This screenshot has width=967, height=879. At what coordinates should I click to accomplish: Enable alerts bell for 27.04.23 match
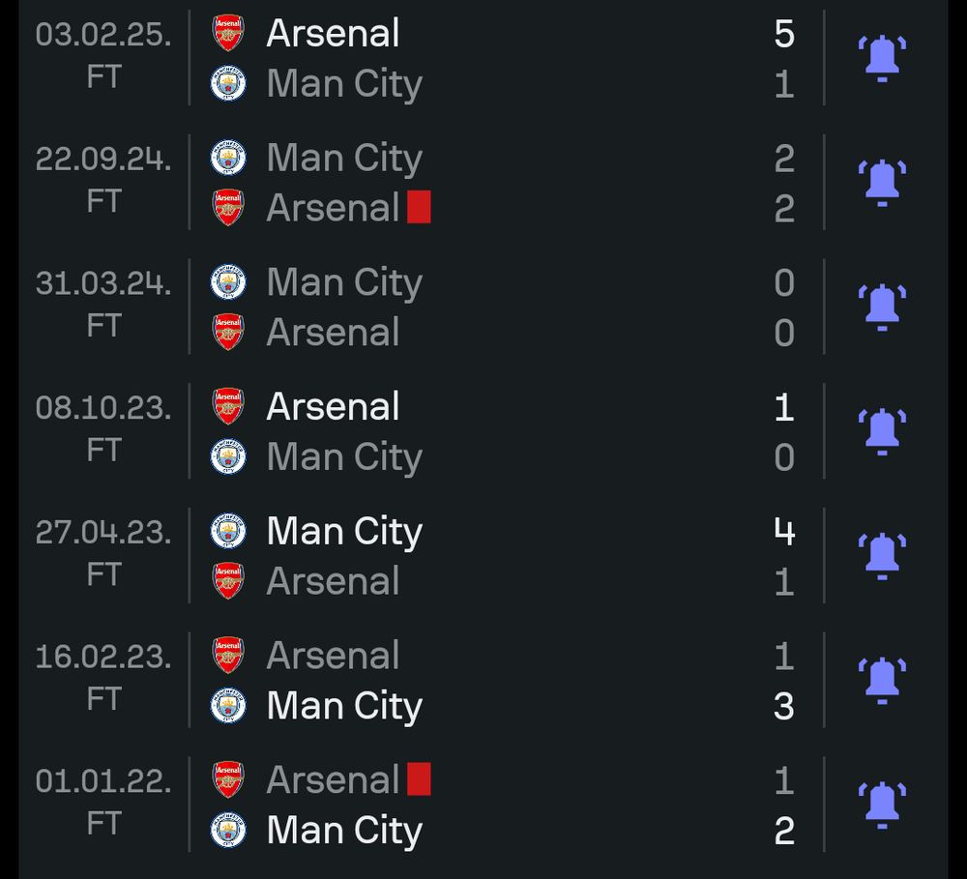tap(882, 556)
